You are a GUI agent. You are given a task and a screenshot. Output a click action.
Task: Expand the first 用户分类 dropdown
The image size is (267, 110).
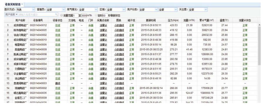click(149, 10)
